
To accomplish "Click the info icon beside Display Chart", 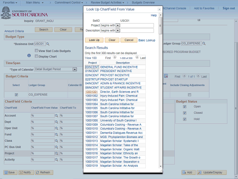I will [x=29, y=56].
